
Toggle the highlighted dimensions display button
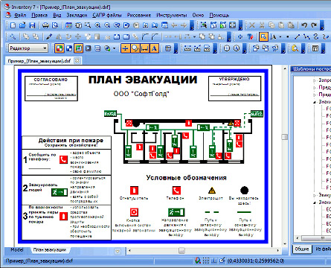click(x=144, y=48)
